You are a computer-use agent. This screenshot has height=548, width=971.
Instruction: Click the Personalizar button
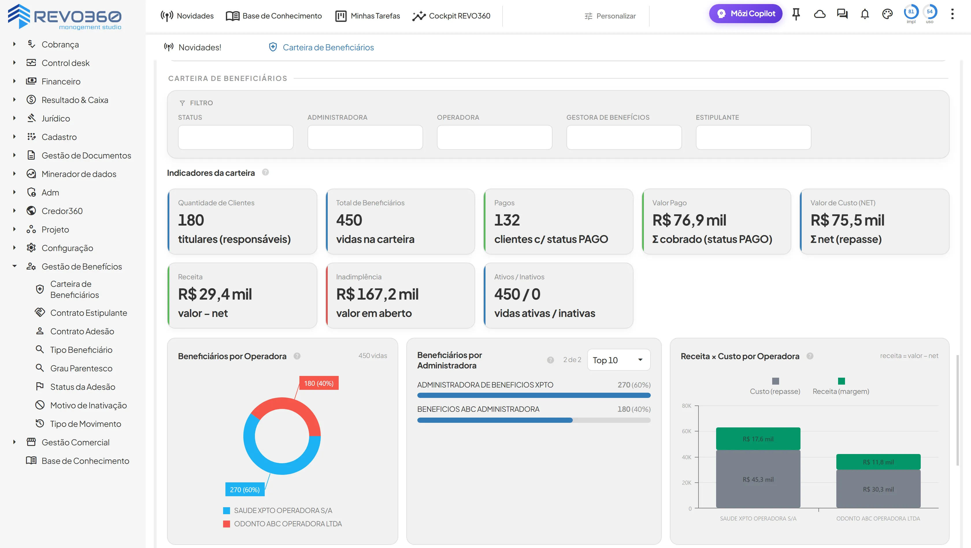point(610,16)
